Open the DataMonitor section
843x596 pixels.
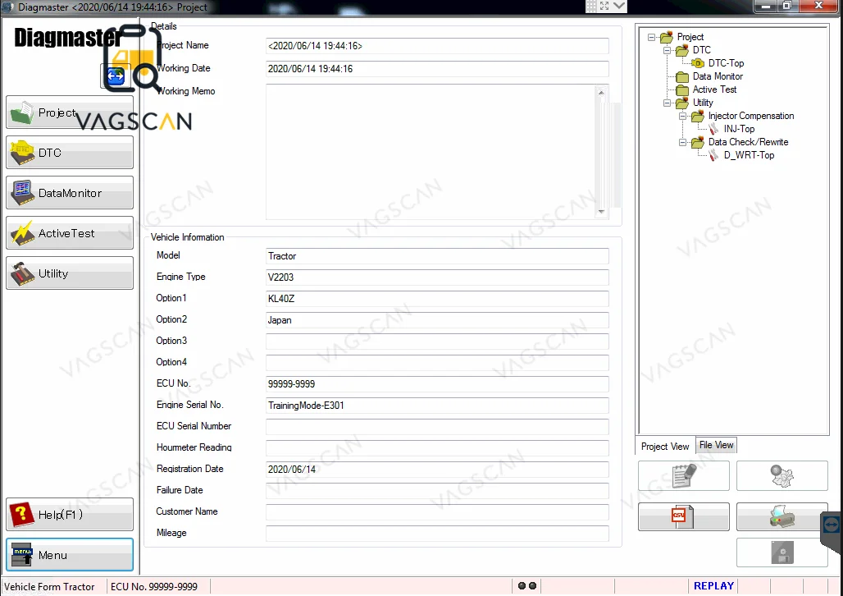coord(70,193)
